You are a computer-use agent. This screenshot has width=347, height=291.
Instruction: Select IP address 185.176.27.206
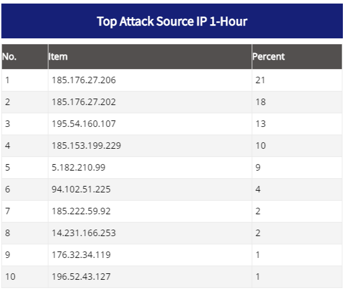pyautogui.click(x=84, y=80)
